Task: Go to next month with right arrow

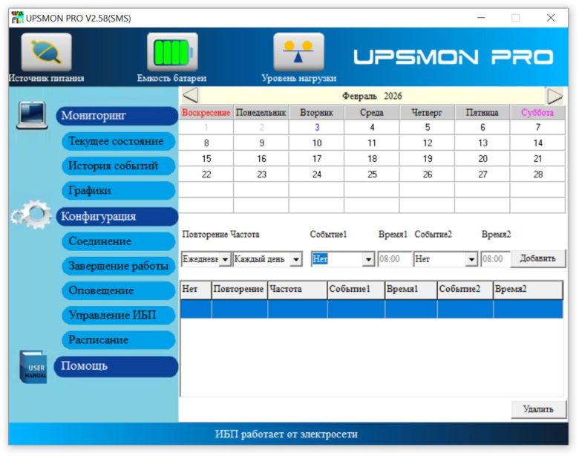Action: click(555, 96)
